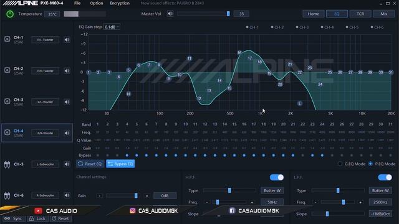Screen dimensions: 399x224
Task: Mute the CH-5 speaker icon
Action: pos(67,164)
